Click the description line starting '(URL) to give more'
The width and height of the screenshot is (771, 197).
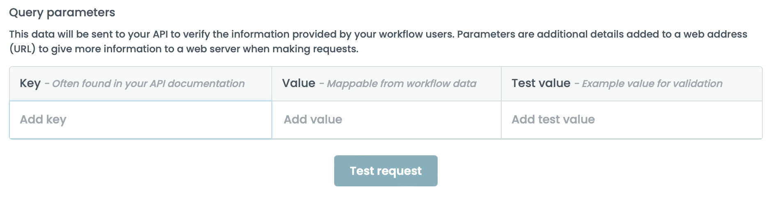(x=184, y=49)
